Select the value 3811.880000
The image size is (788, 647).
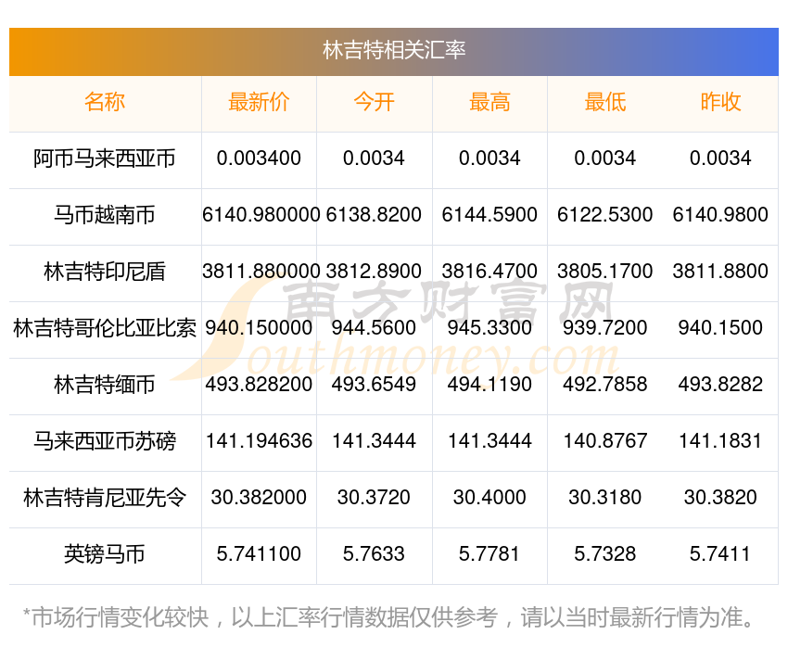pyautogui.click(x=261, y=272)
